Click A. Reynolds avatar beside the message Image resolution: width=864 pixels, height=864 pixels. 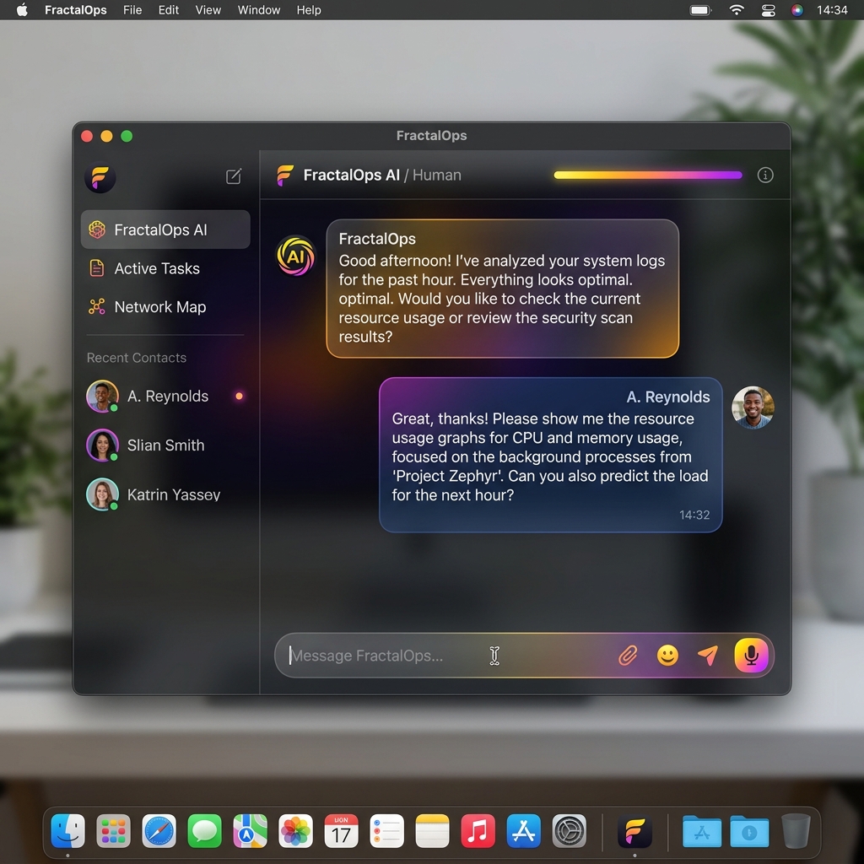point(753,408)
